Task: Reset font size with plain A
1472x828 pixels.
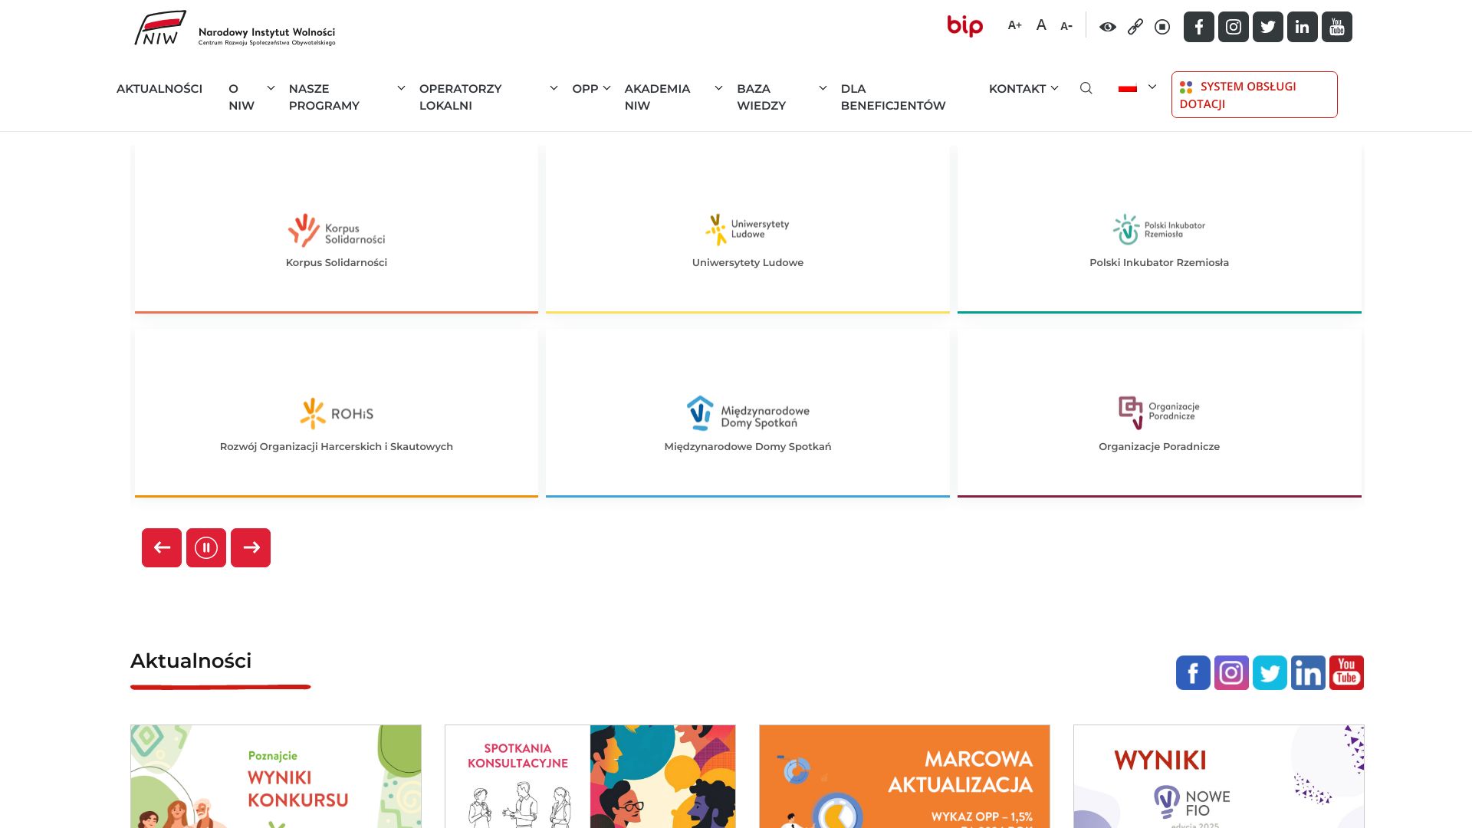Action: coord(1041,25)
